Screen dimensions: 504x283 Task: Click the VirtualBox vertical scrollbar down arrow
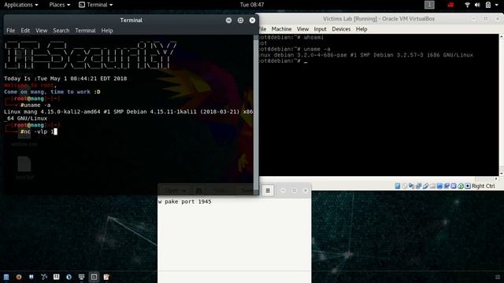pyautogui.click(x=502, y=173)
